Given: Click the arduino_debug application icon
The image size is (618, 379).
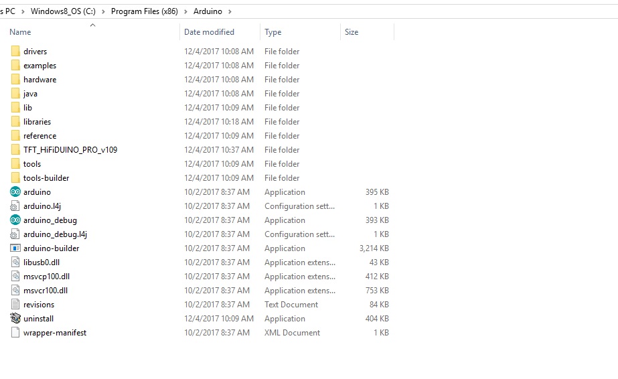Looking at the screenshot, I should coord(15,220).
